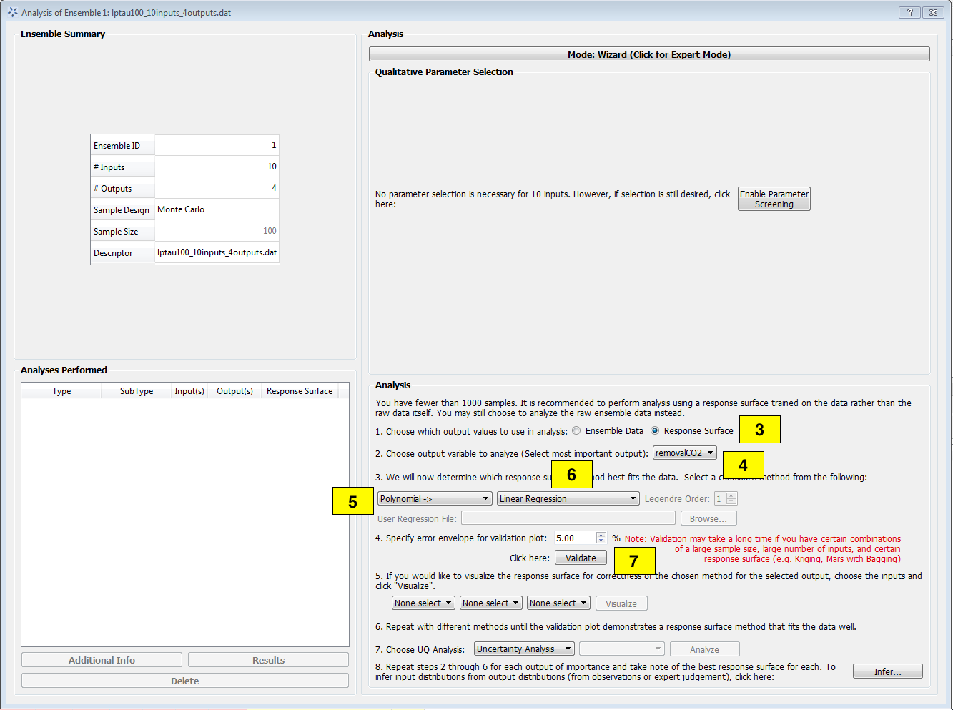
Task: Open the Linear Regression method dropdown
Action: pos(568,498)
